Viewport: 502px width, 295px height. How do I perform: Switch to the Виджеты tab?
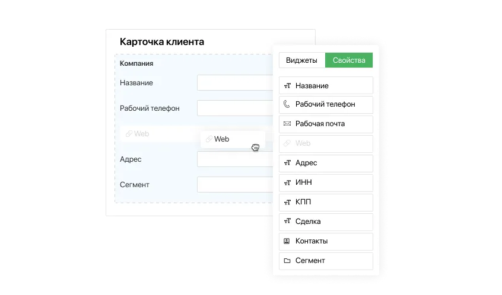click(x=302, y=60)
